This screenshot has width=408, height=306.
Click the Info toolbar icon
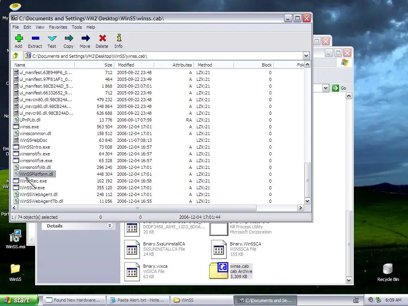coord(119,38)
